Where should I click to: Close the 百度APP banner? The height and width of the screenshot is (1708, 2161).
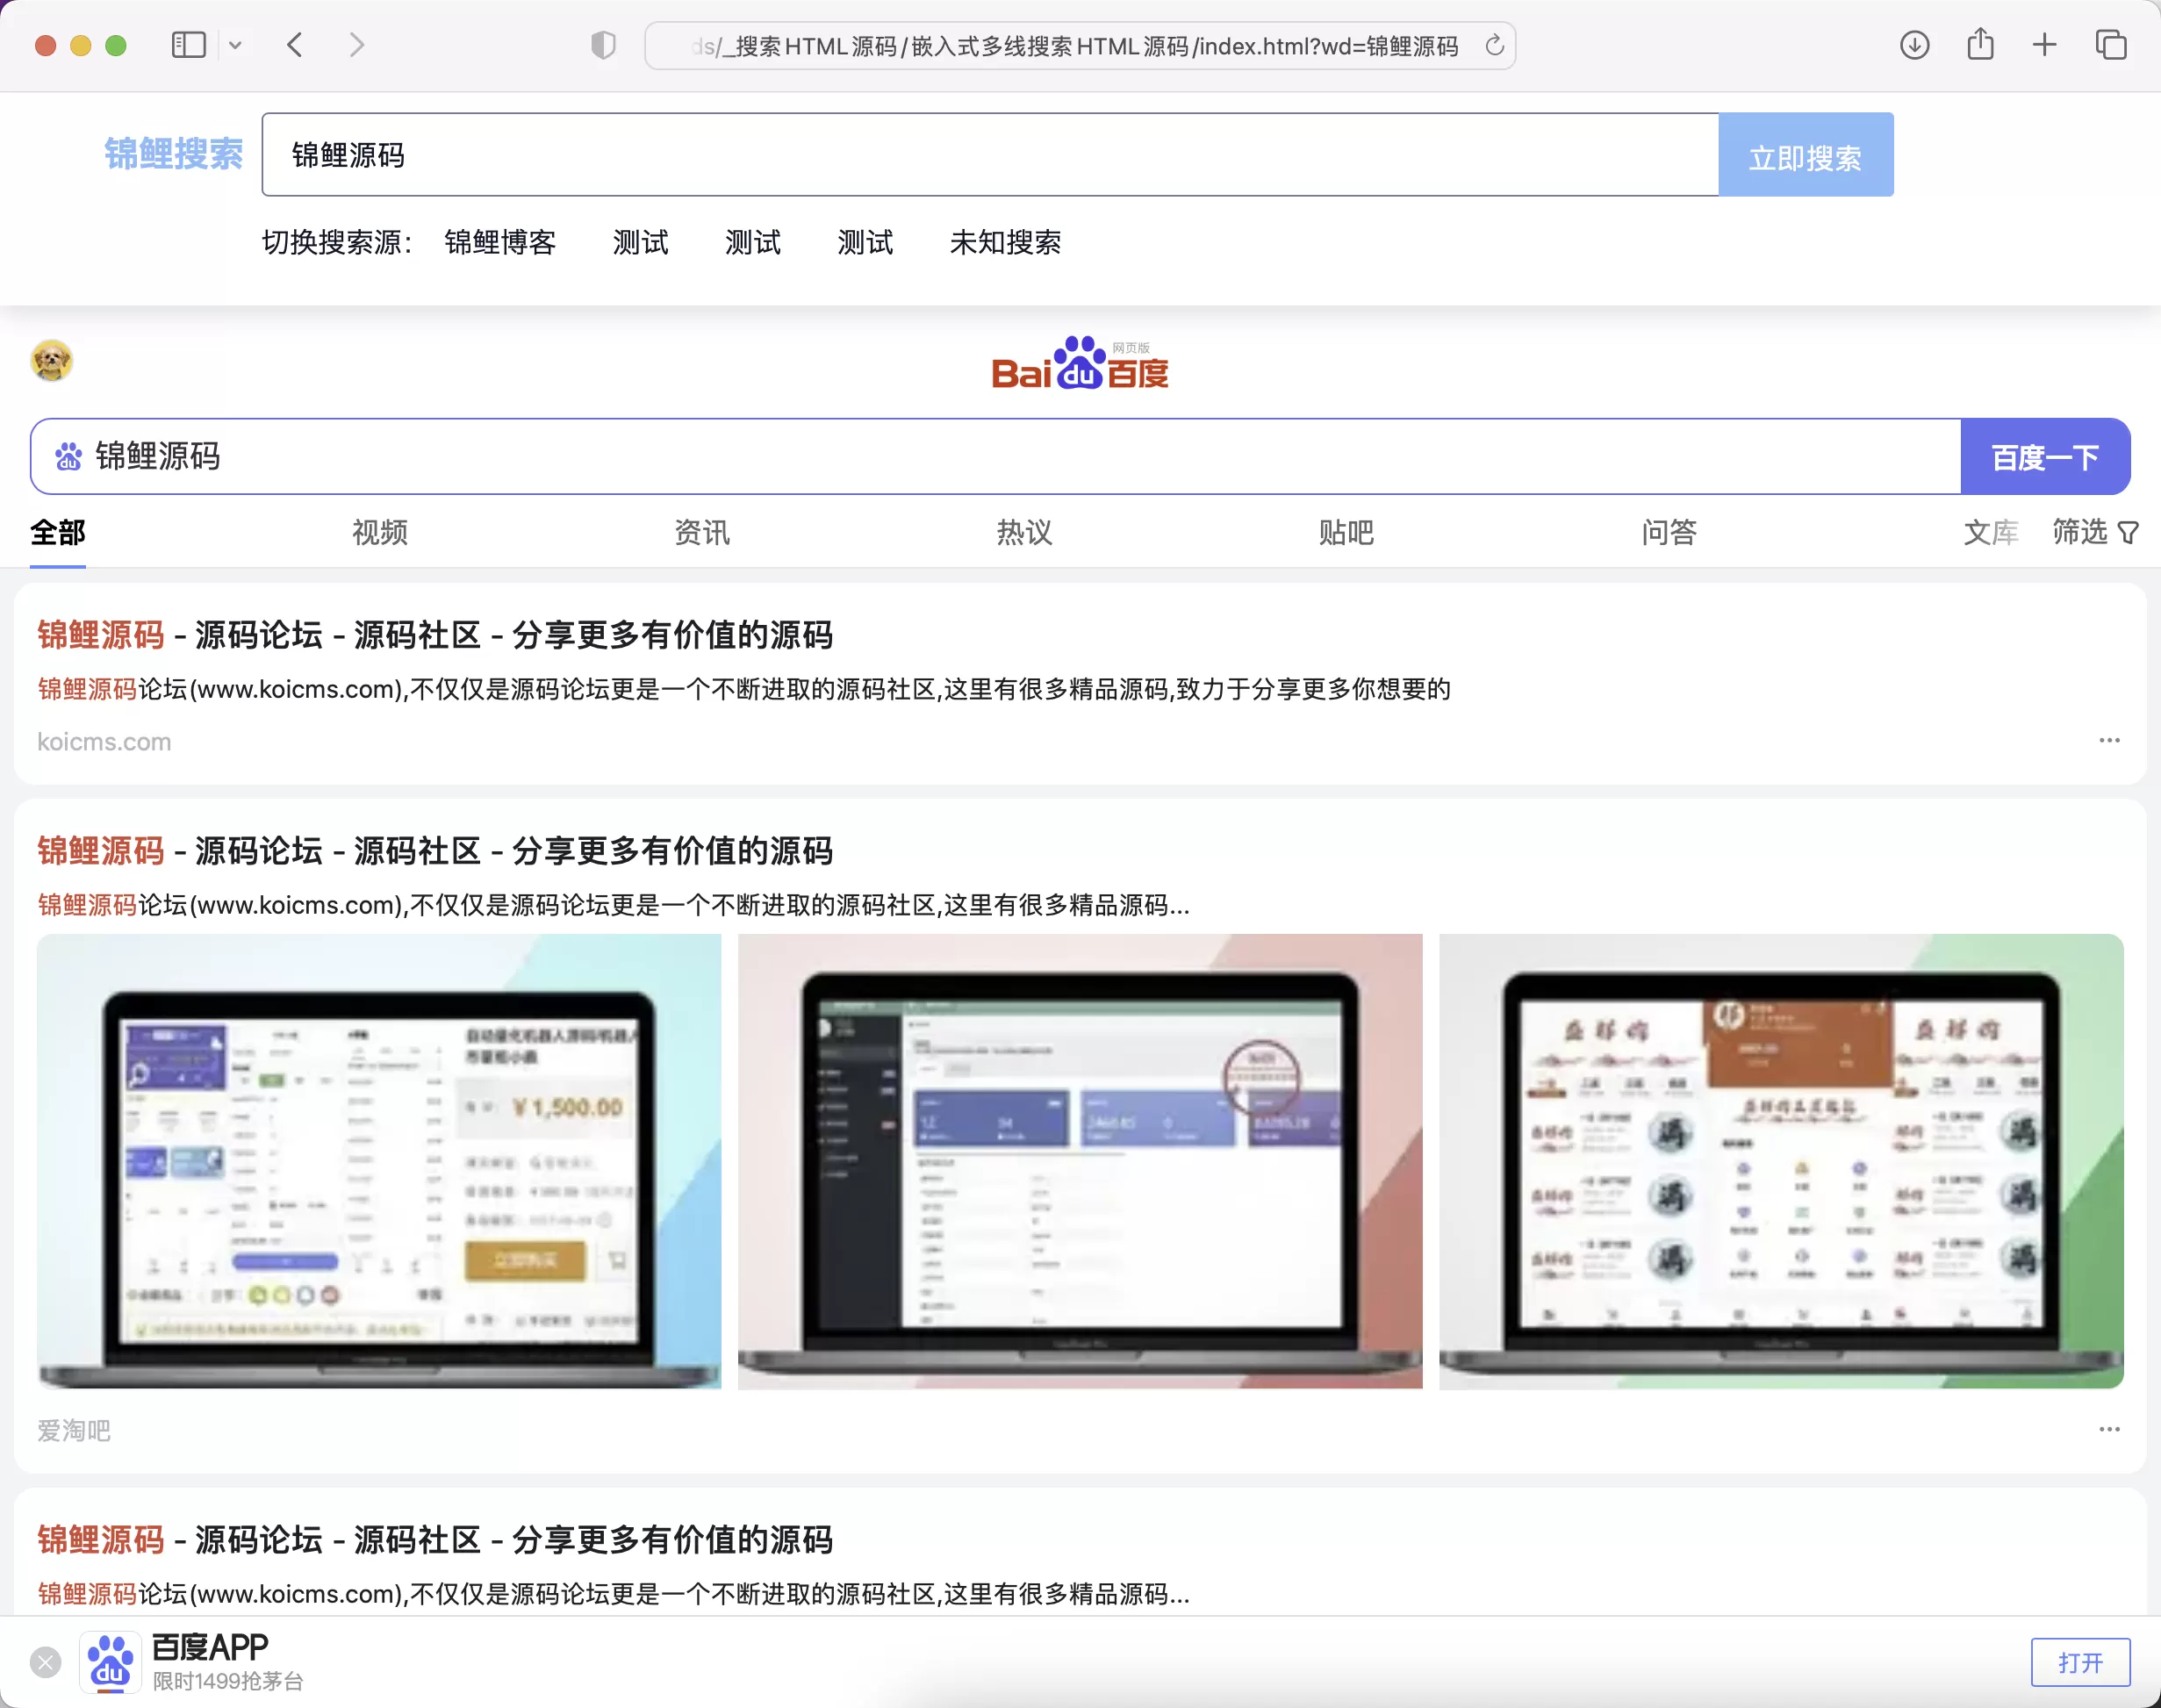click(x=45, y=1662)
